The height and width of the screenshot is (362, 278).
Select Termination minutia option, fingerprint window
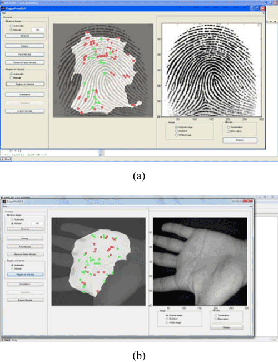(228, 127)
